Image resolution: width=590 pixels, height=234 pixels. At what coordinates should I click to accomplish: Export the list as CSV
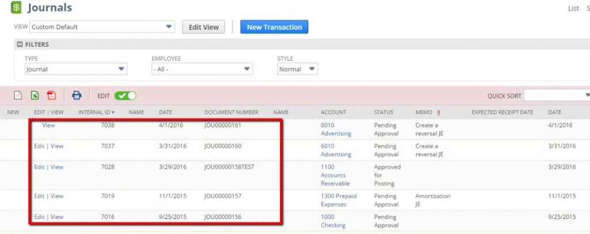(18, 96)
